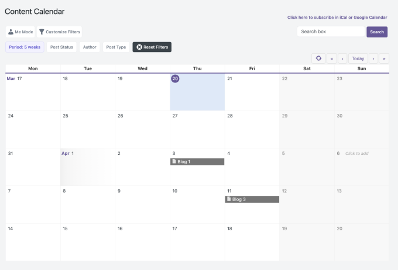Image resolution: width=398 pixels, height=270 pixels.
Task: Open Customize Filters
Action: pos(59,32)
